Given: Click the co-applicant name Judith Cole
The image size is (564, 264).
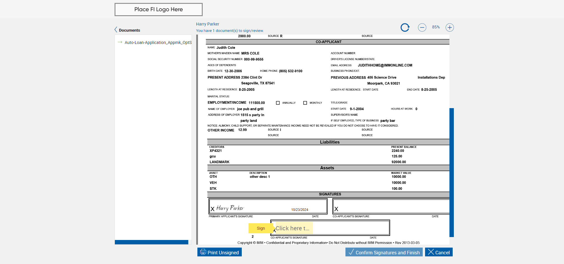Looking at the screenshot, I should click(x=226, y=47).
